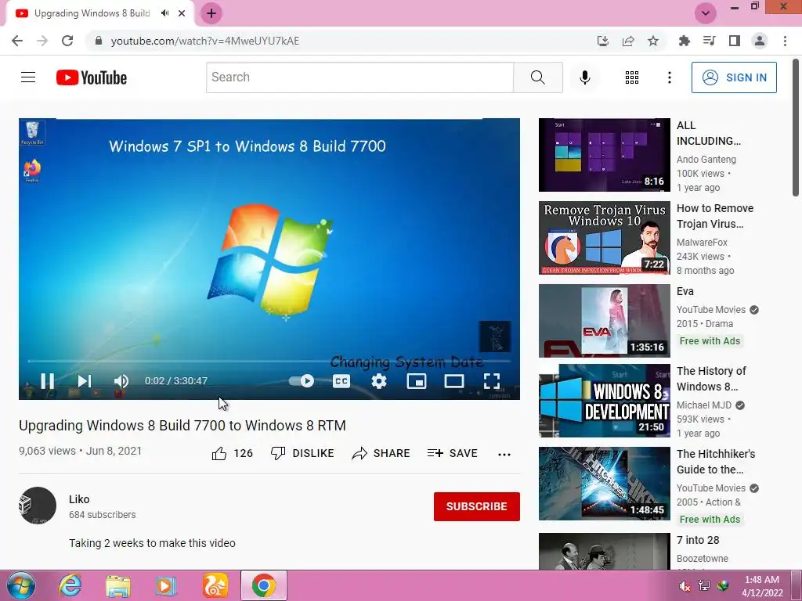Open the media controls icon
802x601 pixels.
pyautogui.click(x=709, y=41)
